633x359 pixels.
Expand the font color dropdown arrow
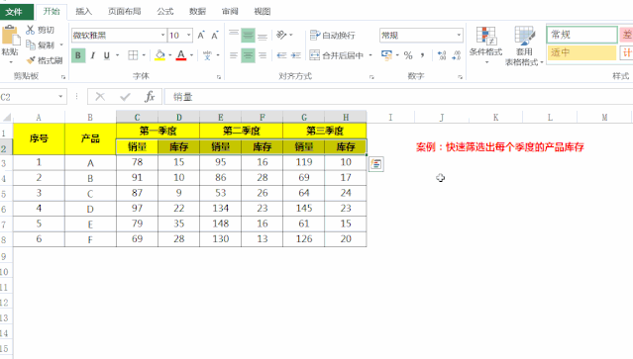[x=192, y=55]
